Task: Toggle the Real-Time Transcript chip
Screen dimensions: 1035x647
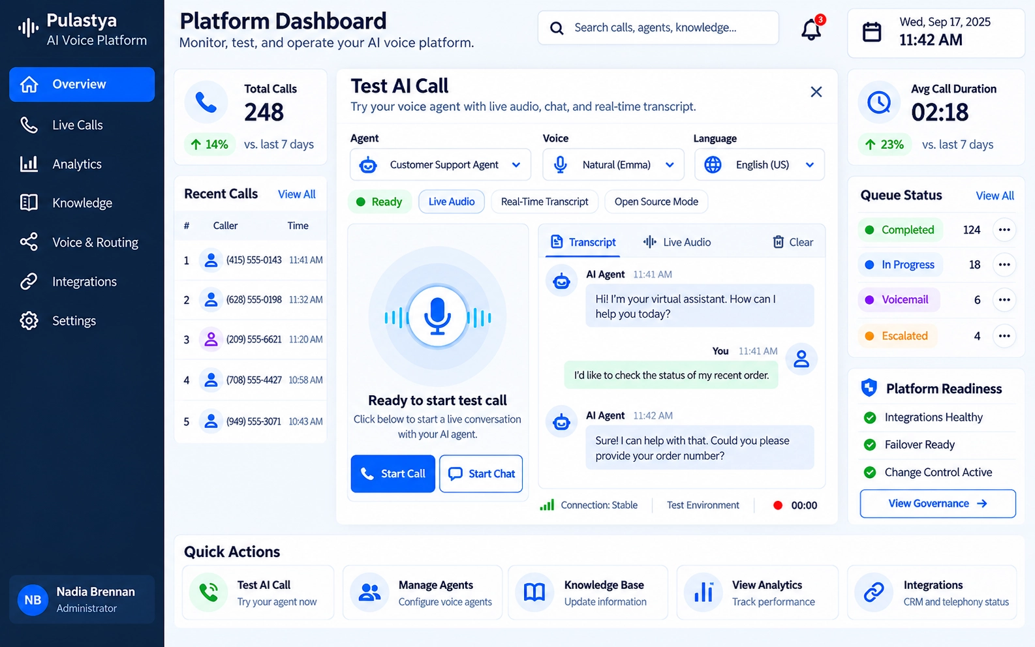Action: (545, 202)
